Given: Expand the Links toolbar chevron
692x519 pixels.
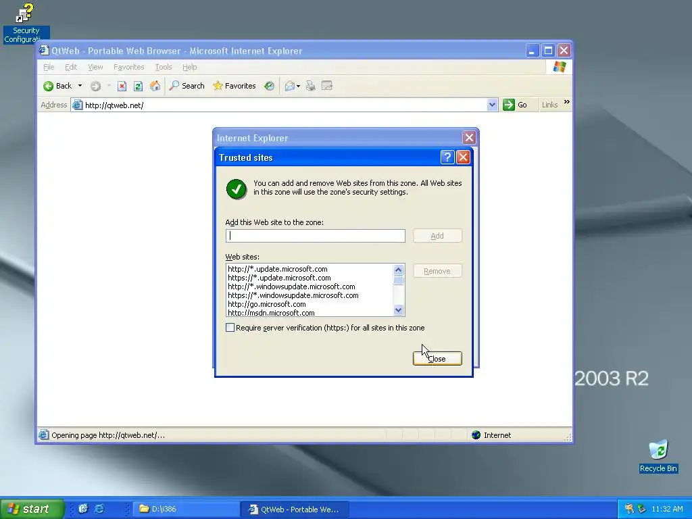Looking at the screenshot, I should (567, 103).
